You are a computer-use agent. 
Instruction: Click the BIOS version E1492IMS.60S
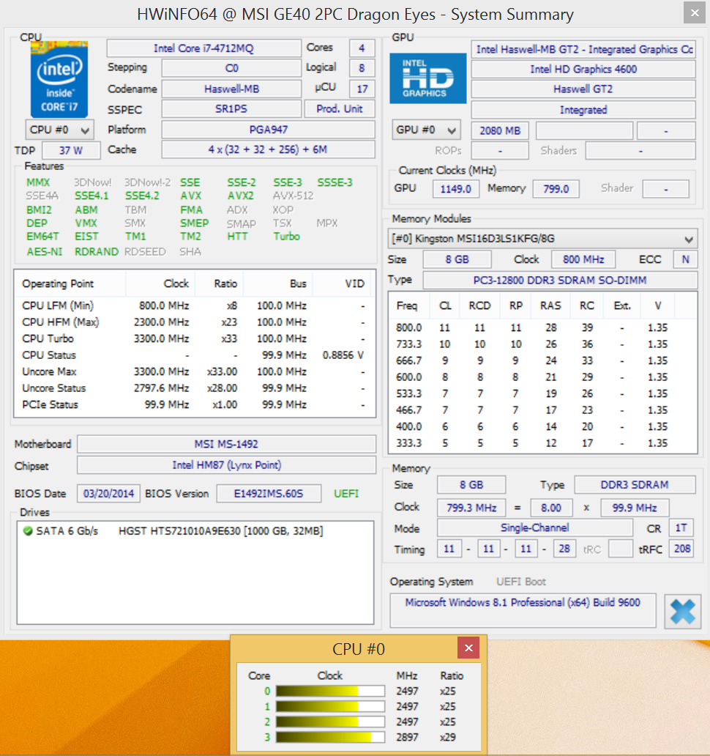pos(269,494)
